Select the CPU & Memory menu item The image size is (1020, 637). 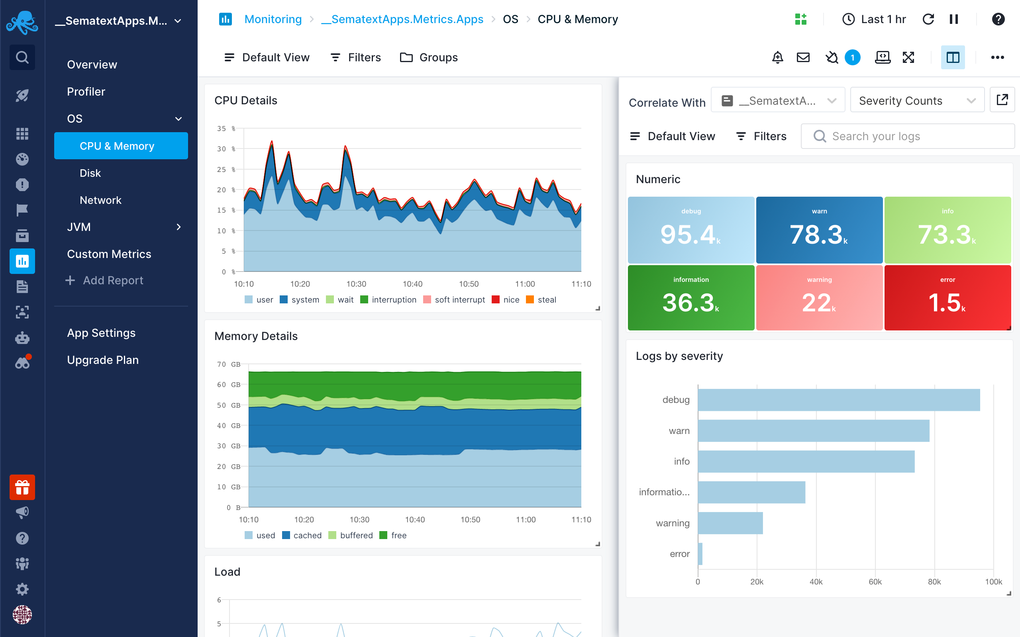[118, 146]
